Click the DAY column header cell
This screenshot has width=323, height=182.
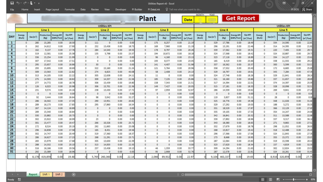12,37
